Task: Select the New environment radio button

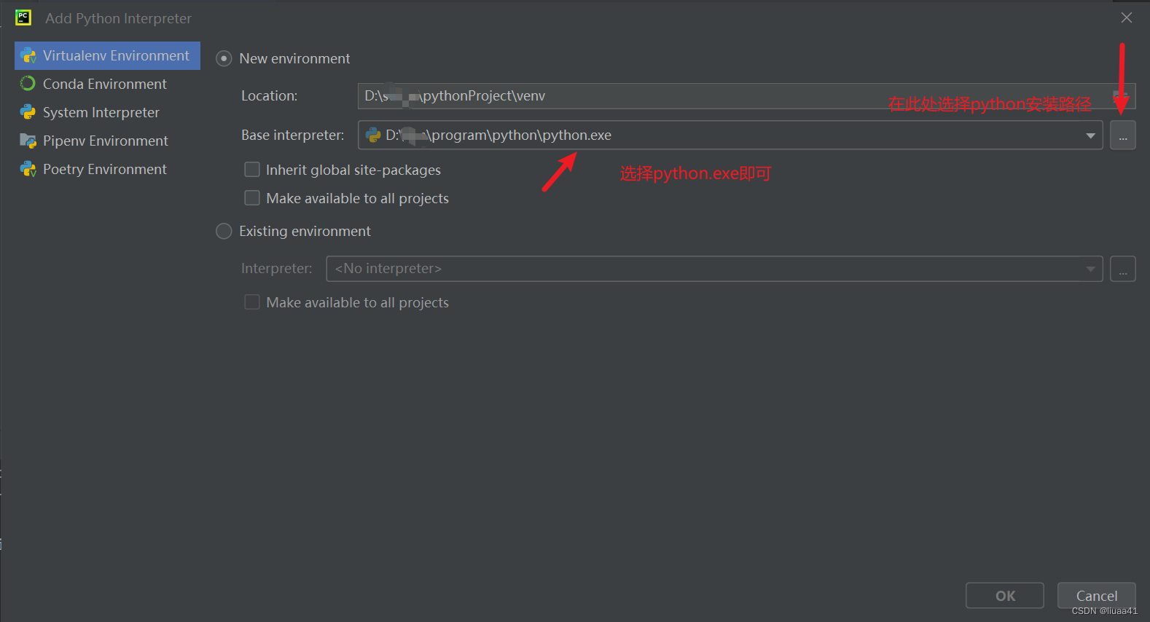Action: pos(224,58)
